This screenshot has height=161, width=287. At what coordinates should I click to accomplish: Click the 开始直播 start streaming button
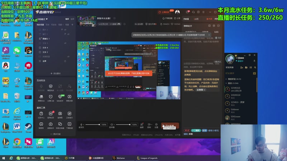point(170,126)
